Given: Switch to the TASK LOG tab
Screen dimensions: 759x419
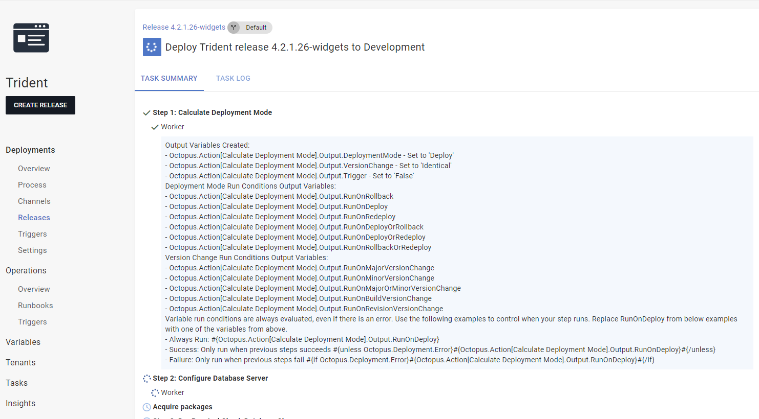Looking at the screenshot, I should pyautogui.click(x=233, y=78).
